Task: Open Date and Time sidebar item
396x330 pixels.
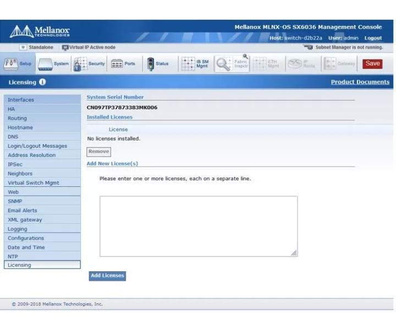Action: point(42,248)
